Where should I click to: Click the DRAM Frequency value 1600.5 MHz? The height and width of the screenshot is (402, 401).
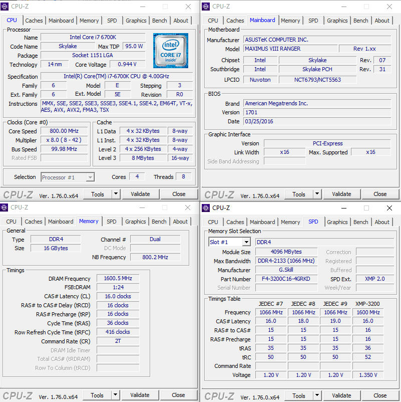pos(118,278)
